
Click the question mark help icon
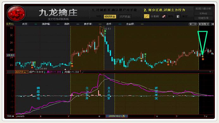(x=210, y=72)
